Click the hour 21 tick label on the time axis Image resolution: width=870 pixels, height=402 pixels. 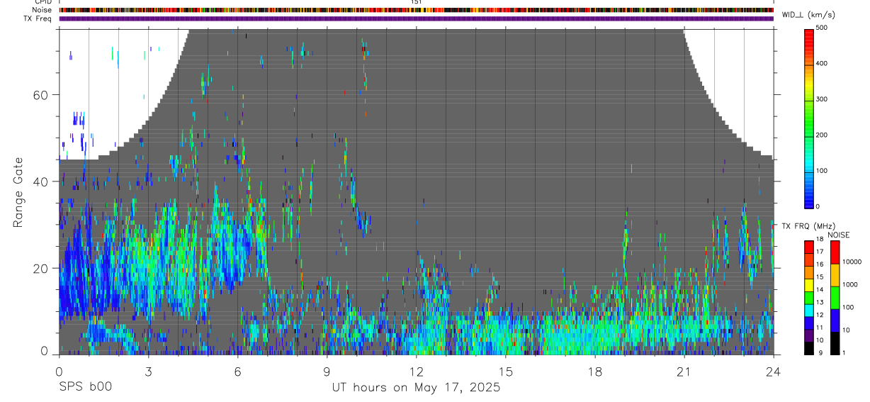tap(684, 372)
